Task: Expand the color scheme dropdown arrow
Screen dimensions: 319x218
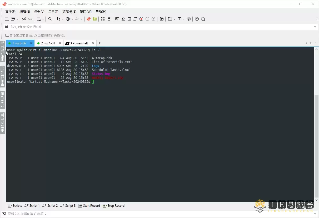Action: (x=63, y=19)
